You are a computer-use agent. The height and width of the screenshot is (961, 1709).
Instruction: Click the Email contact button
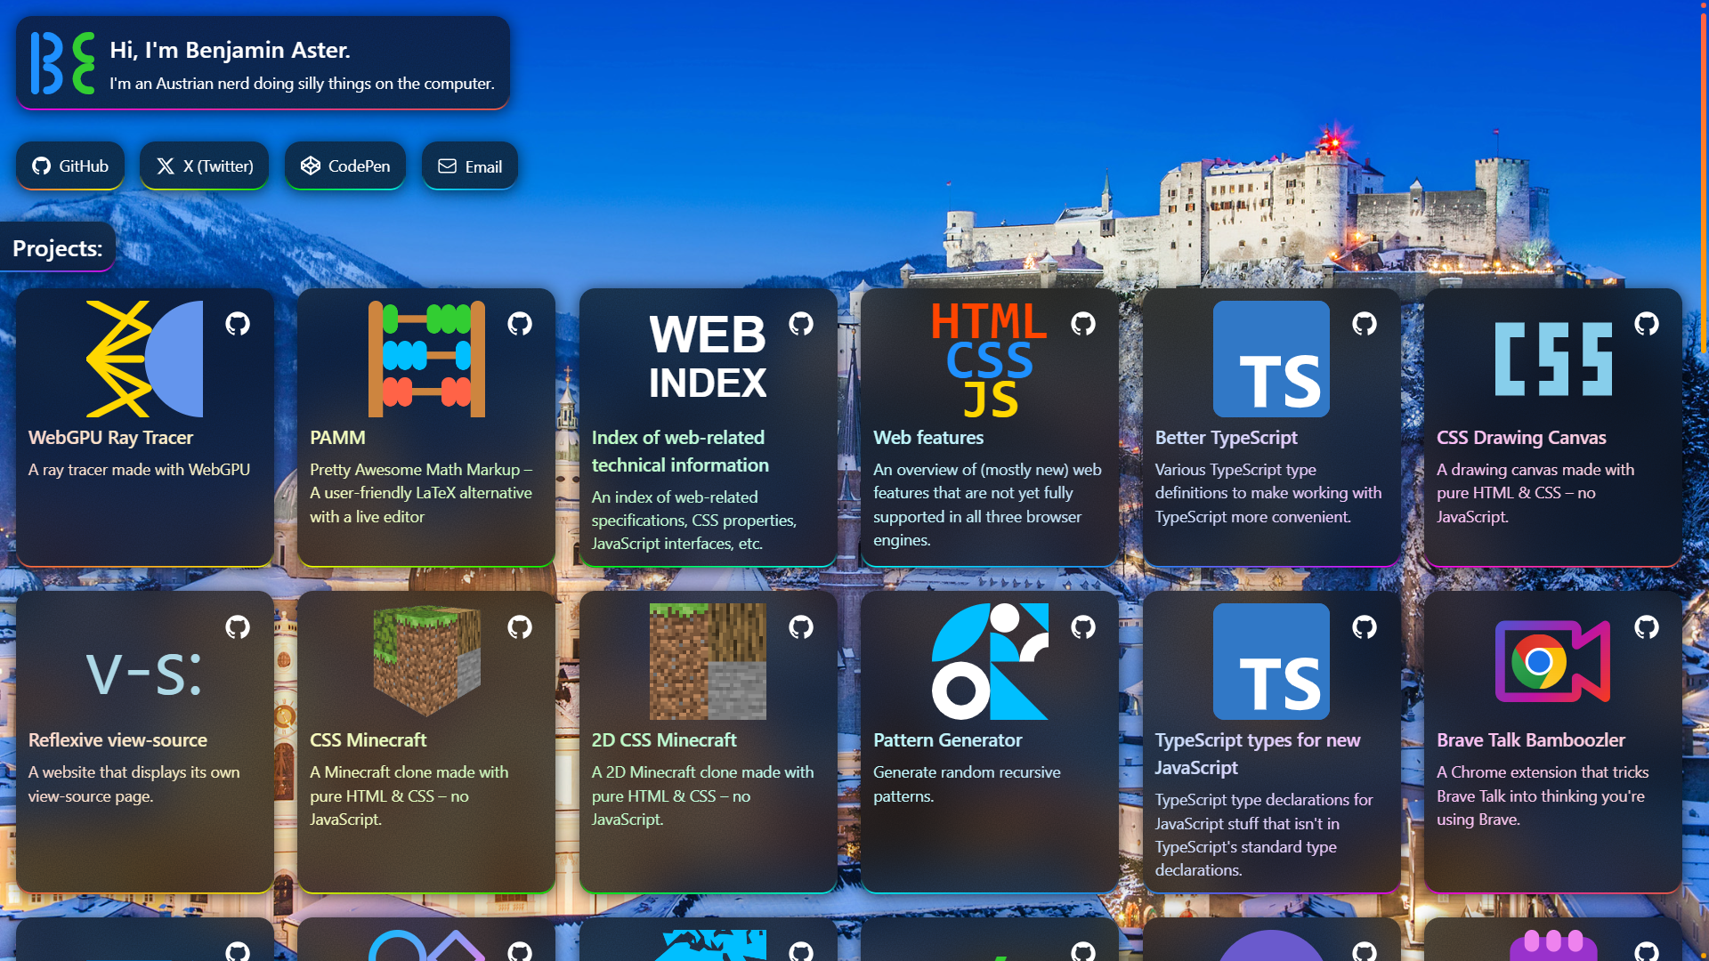[470, 166]
